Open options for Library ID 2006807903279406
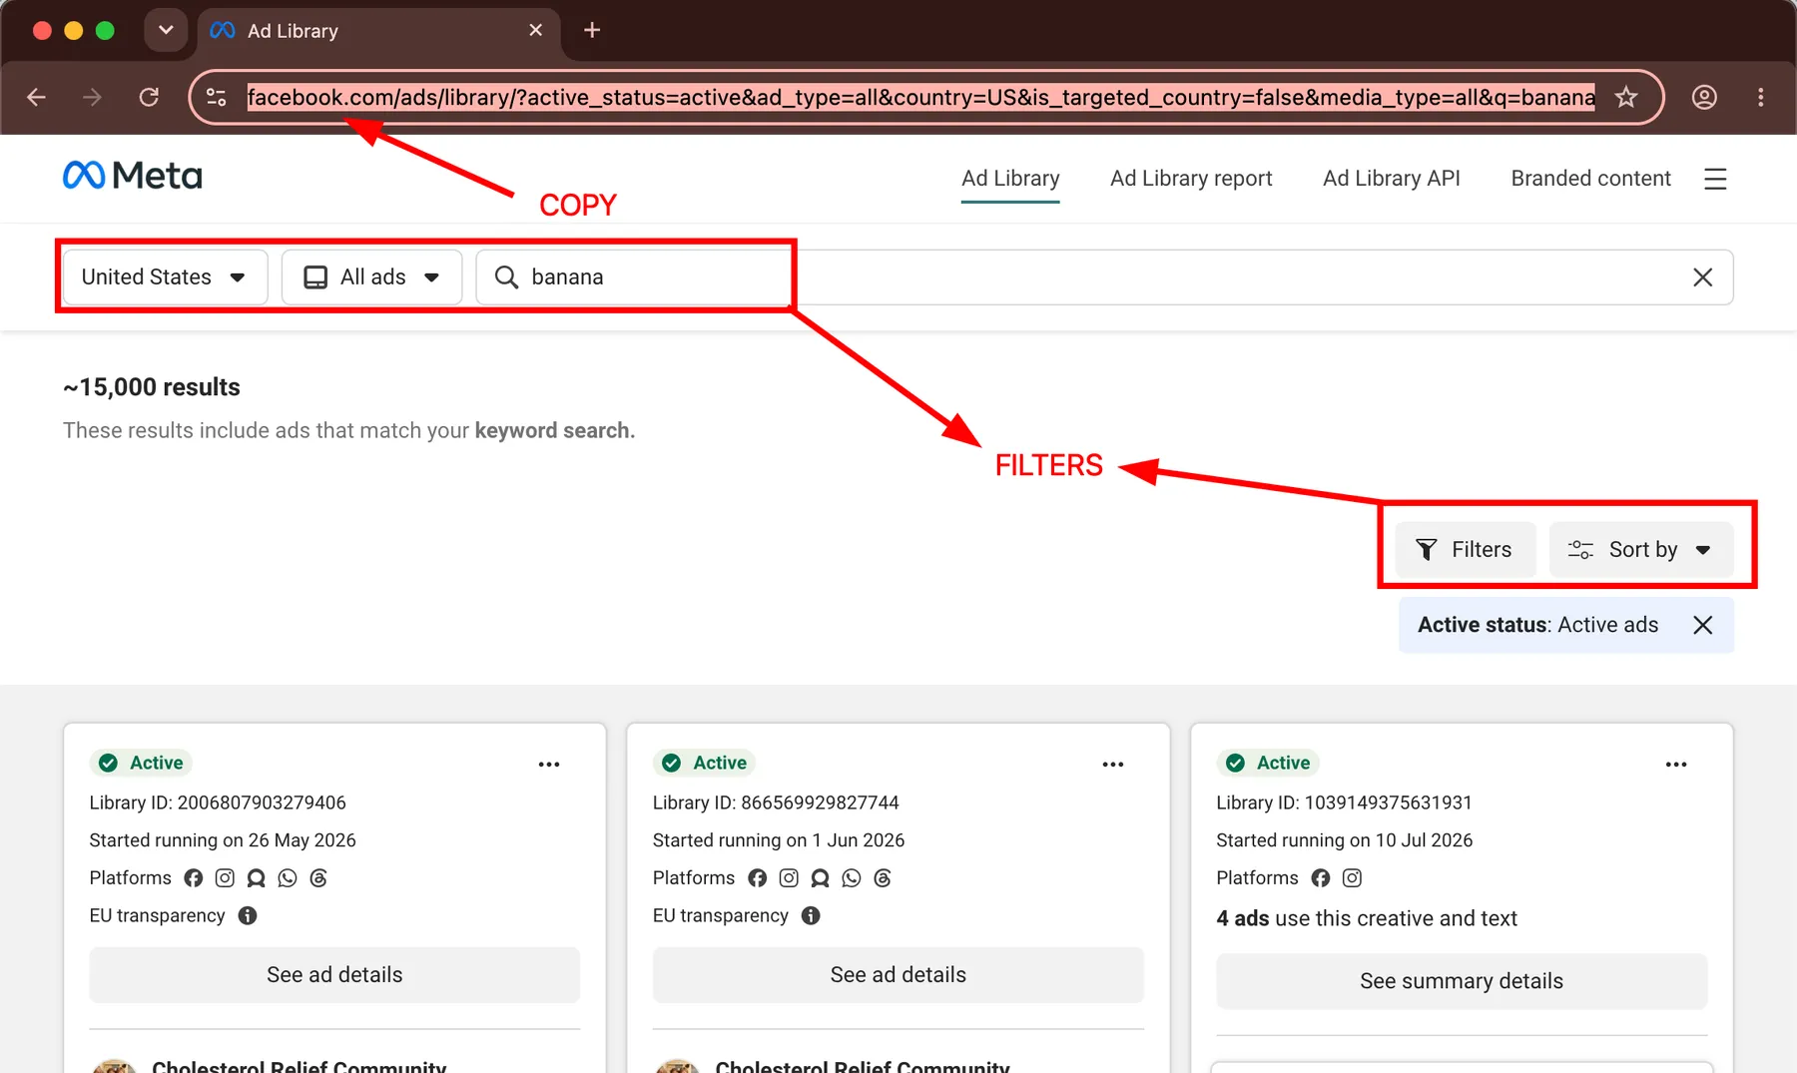 [x=549, y=765]
